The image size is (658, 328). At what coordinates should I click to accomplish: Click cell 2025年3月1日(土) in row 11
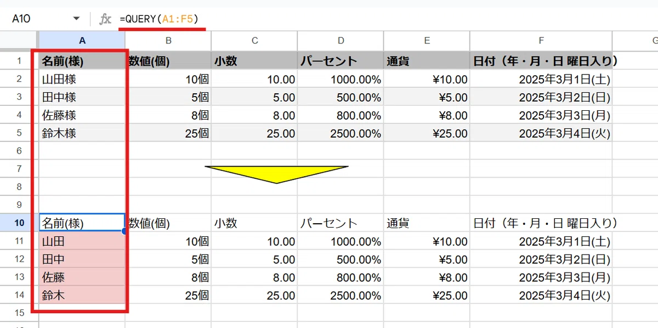(x=541, y=241)
